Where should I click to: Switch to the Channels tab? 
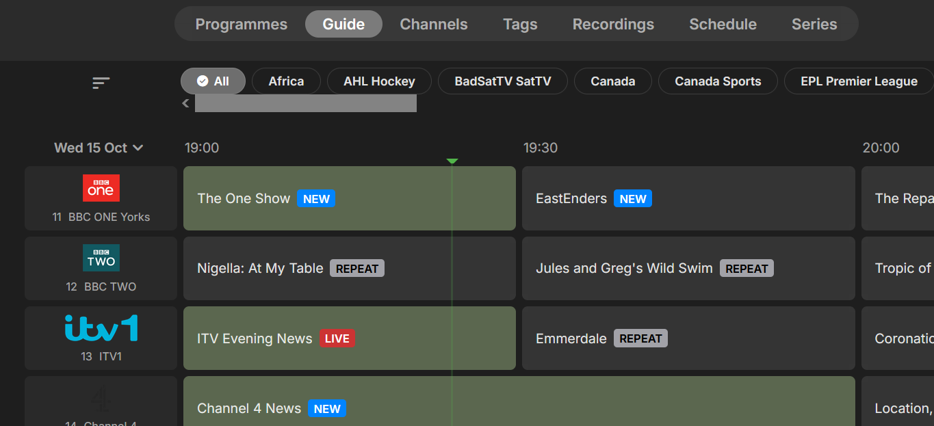pyautogui.click(x=434, y=24)
